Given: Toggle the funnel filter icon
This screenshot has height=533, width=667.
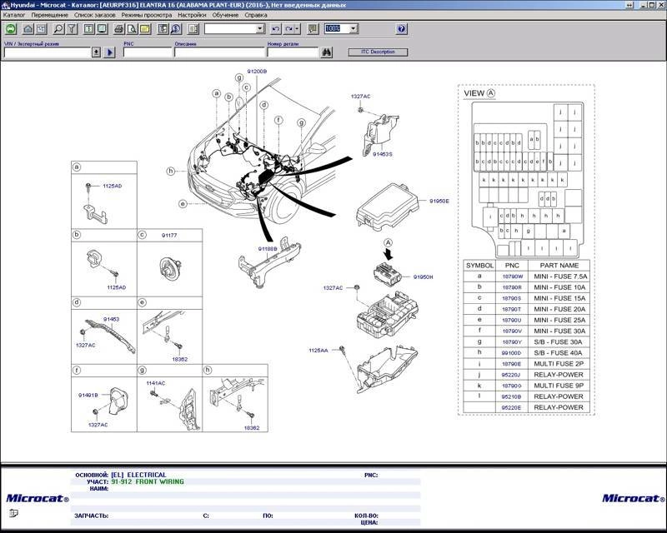Looking at the screenshot, I should pyautogui.click(x=72, y=29).
